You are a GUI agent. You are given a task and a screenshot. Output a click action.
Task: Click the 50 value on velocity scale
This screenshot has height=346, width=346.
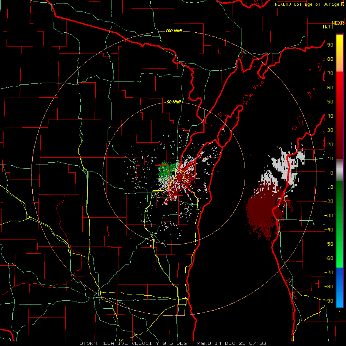(330, 102)
